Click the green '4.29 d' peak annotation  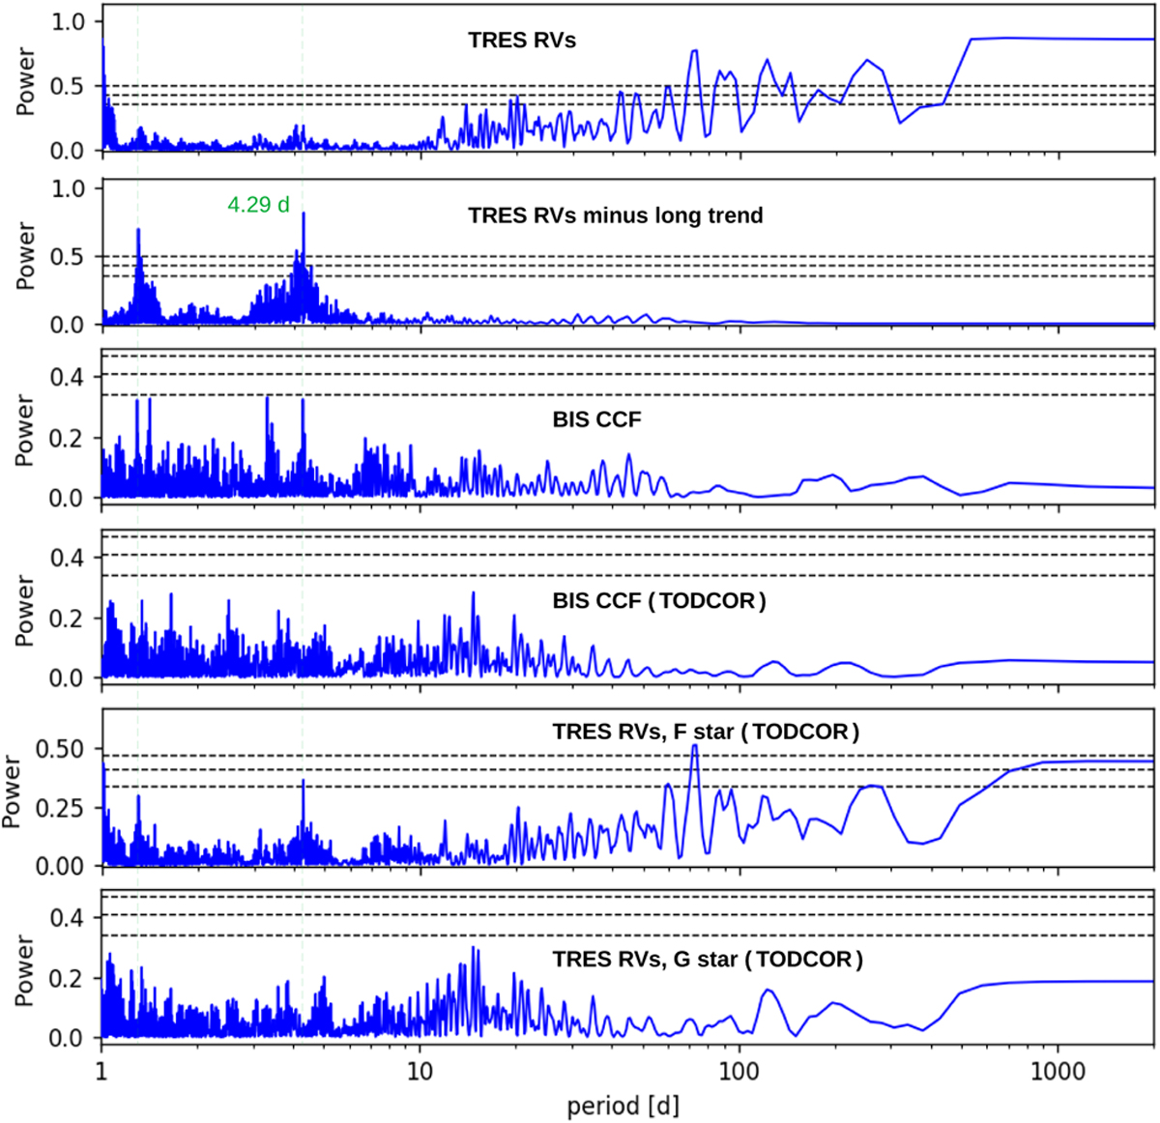(x=258, y=205)
